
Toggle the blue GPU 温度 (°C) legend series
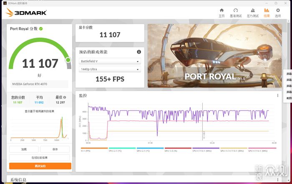tap(150, 149)
